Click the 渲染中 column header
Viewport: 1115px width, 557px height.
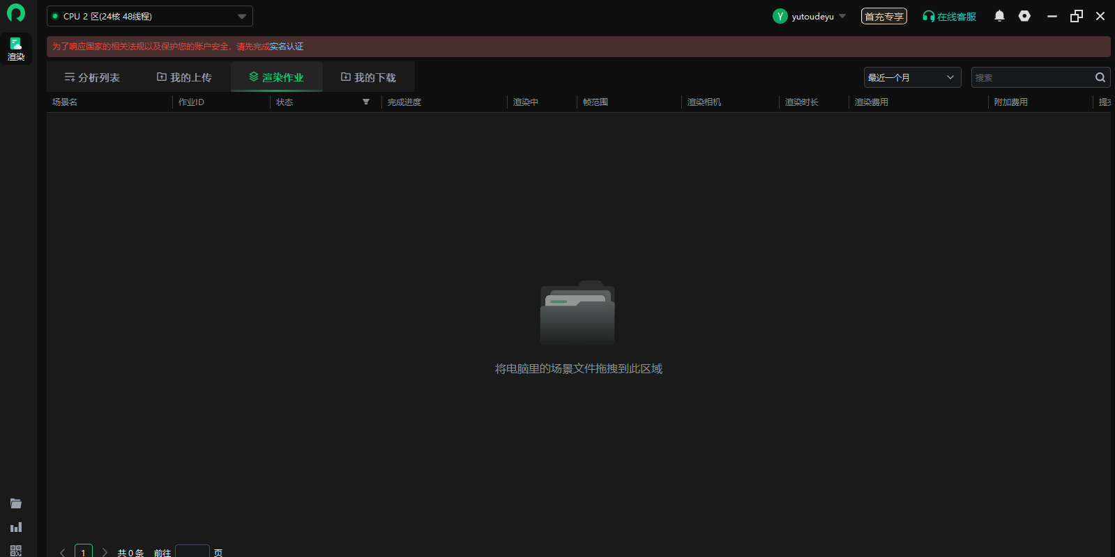(x=526, y=102)
